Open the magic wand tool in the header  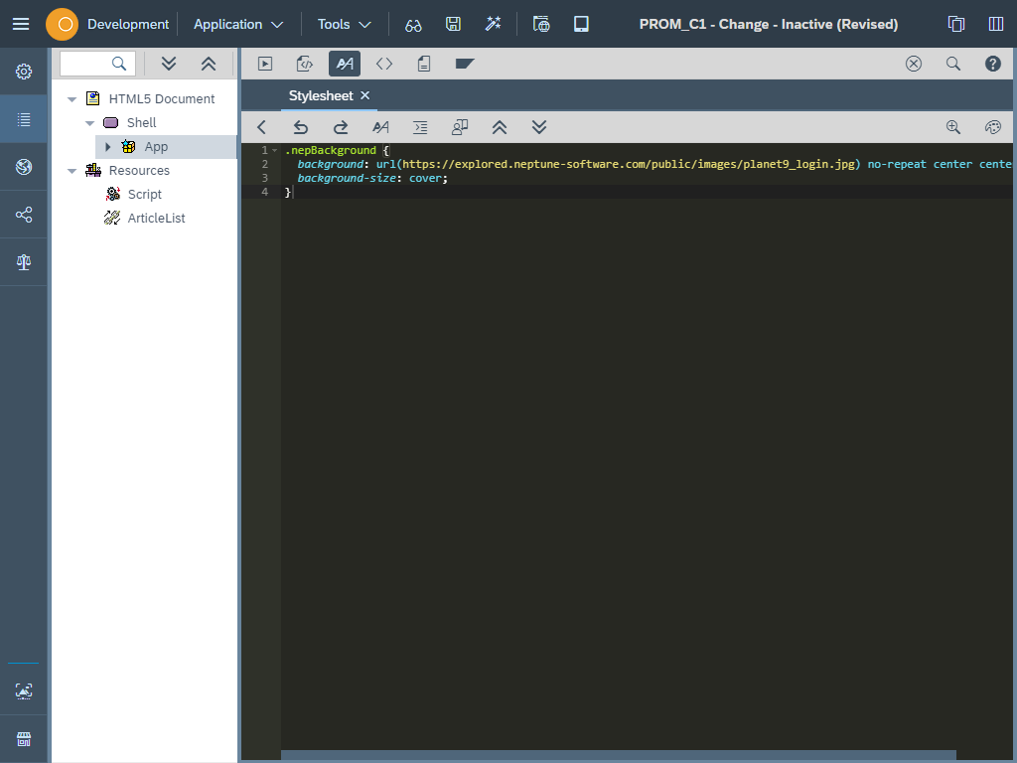click(x=494, y=24)
